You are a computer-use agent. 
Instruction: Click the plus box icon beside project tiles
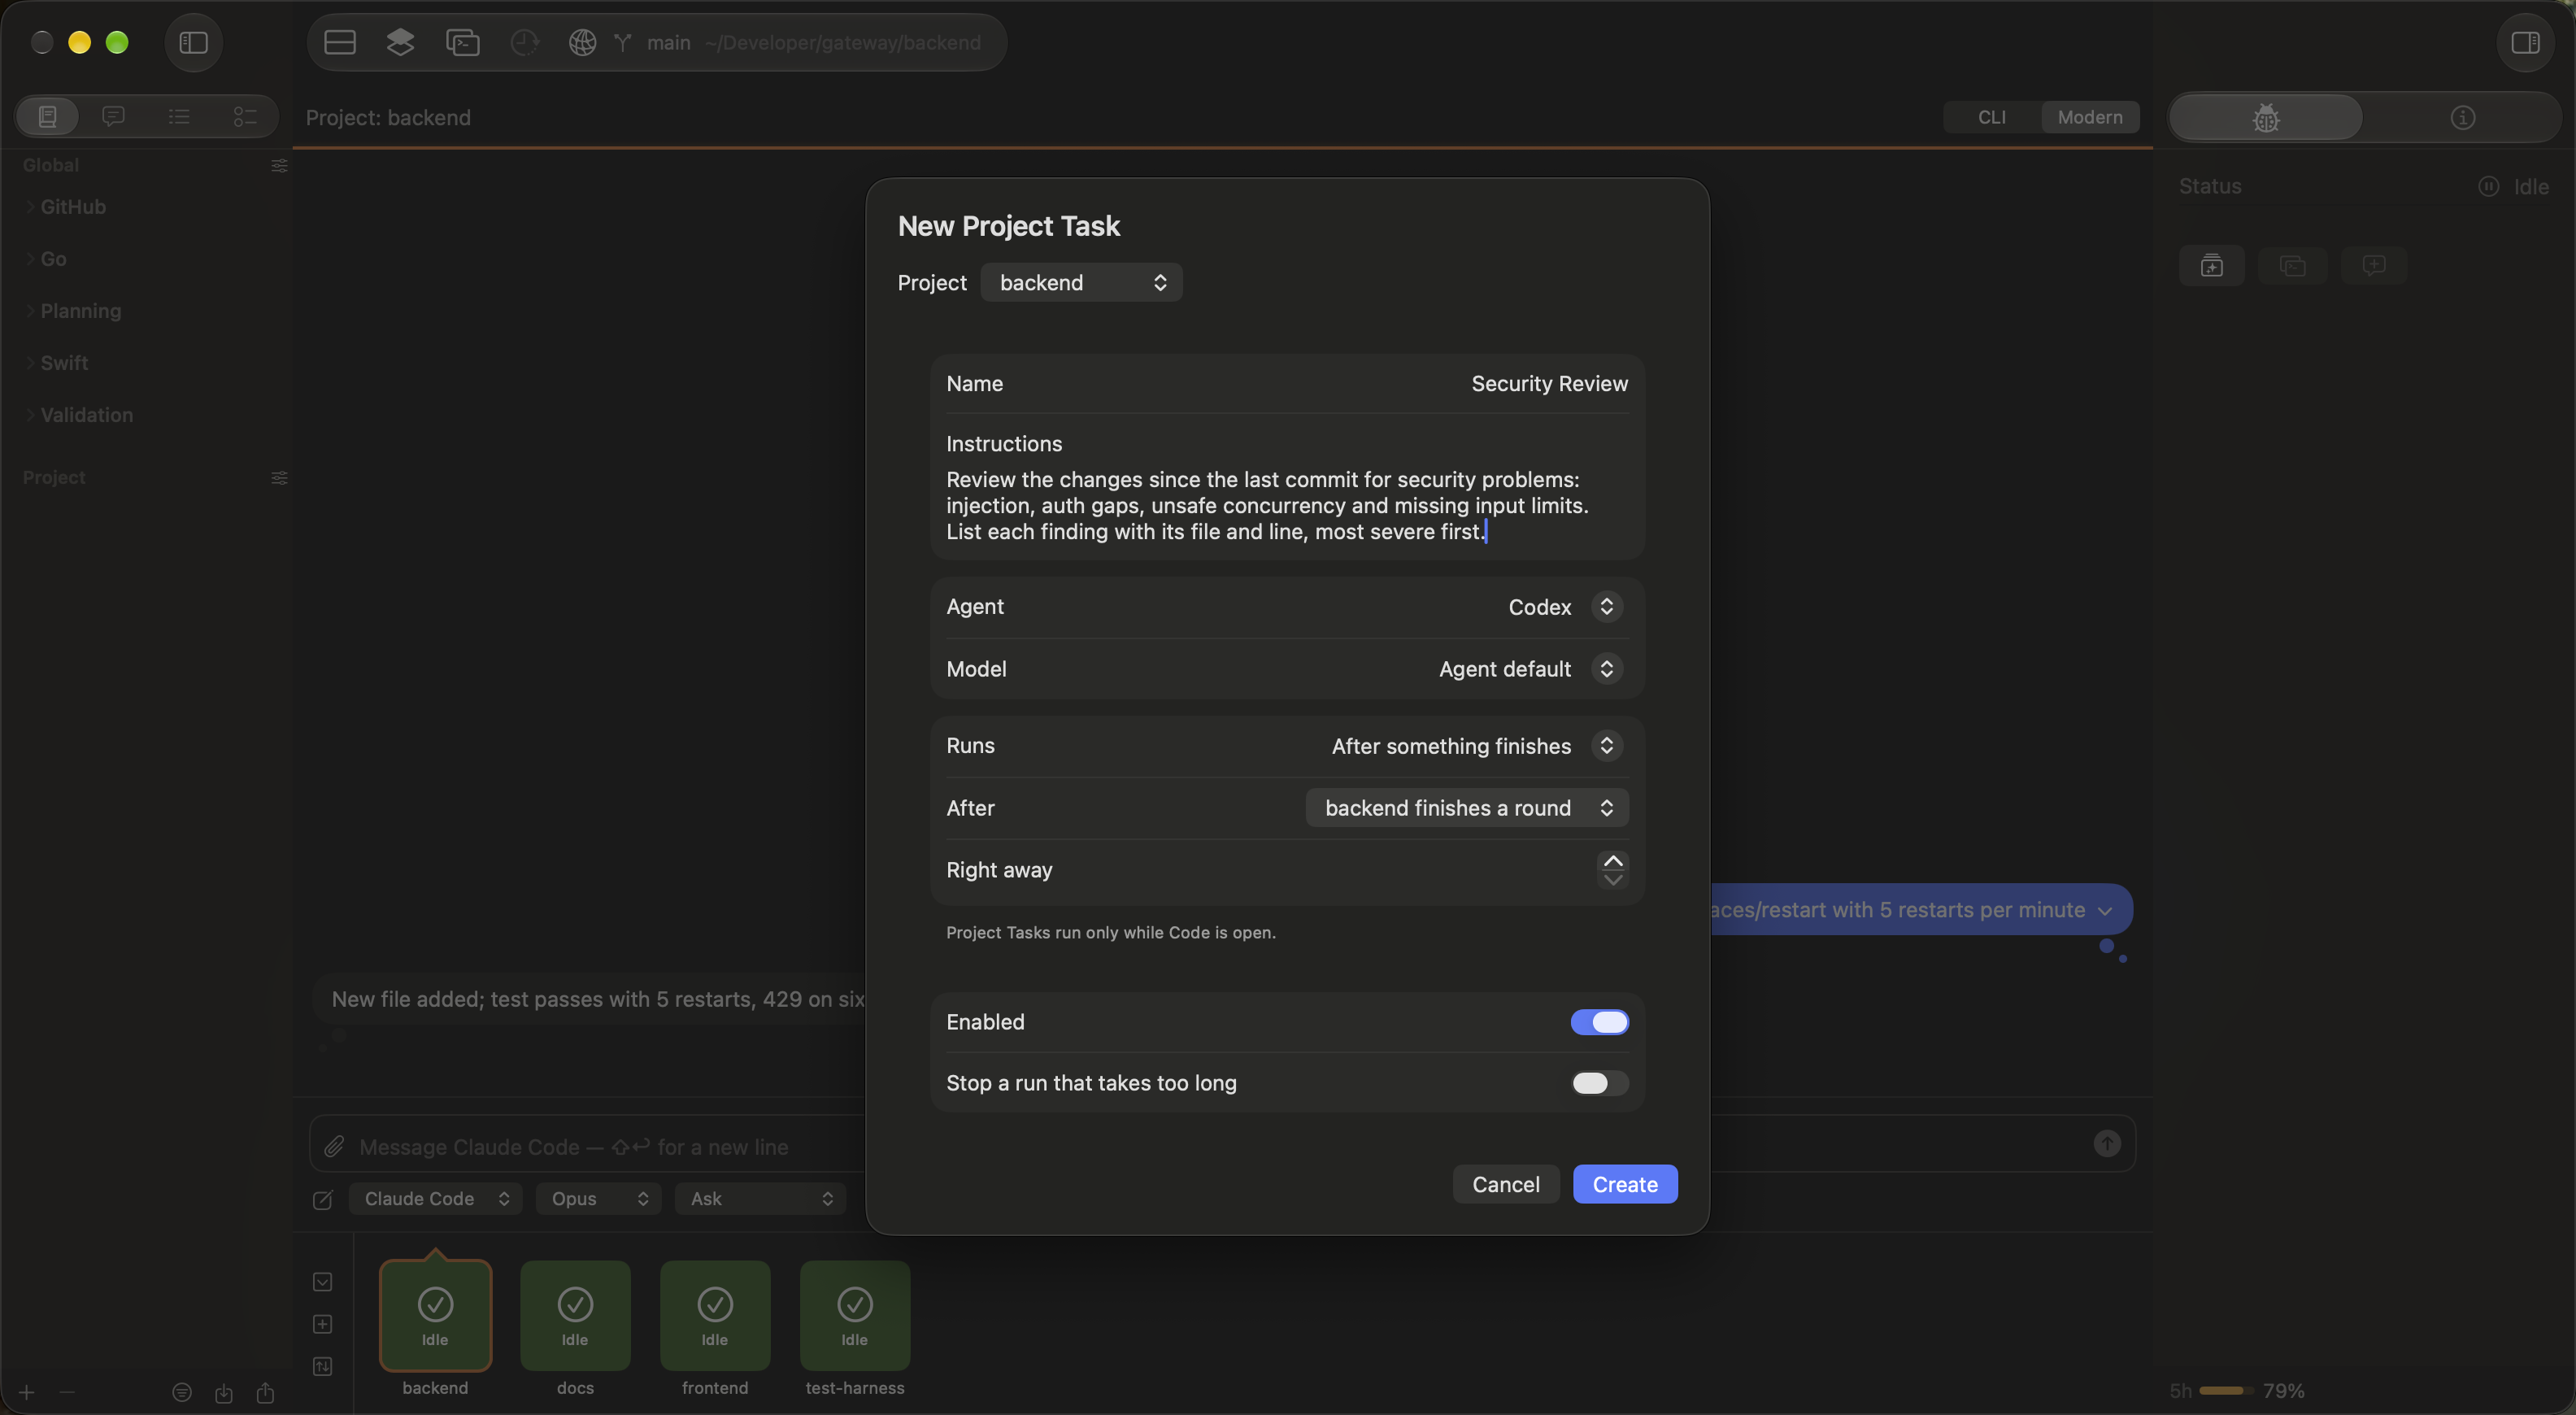[x=322, y=1324]
